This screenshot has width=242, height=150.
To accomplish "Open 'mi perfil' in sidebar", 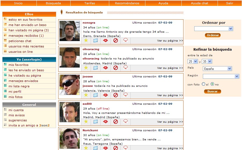I will [15, 92].
